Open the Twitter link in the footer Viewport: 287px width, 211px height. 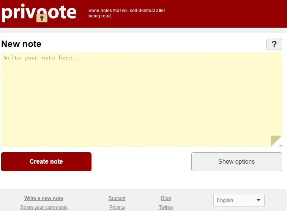point(166,207)
